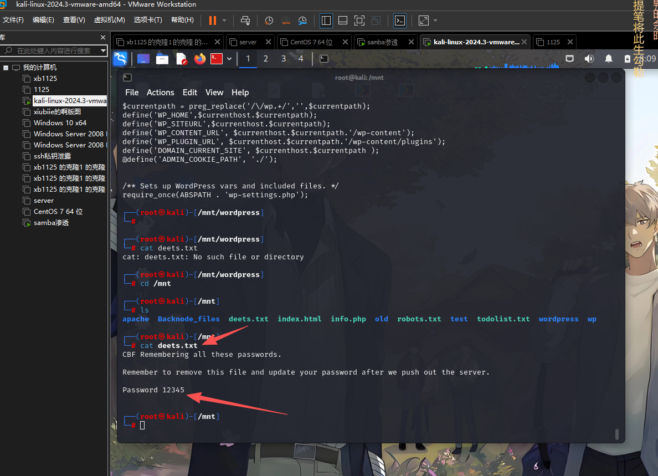This screenshot has height=476, width=658.
Task: Toggle the console view terminal button
Action: pyautogui.click(x=400, y=21)
